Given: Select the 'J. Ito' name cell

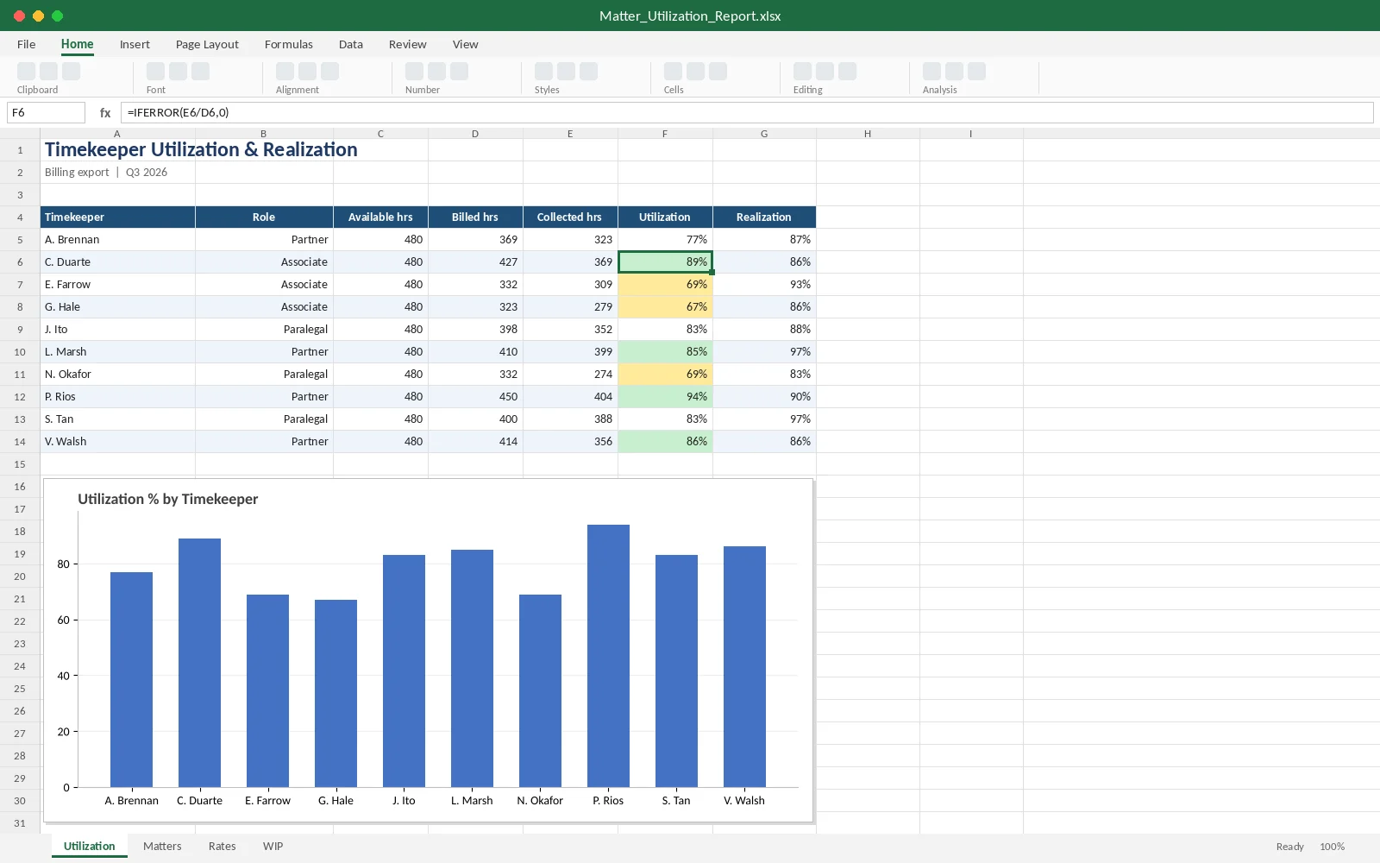Looking at the screenshot, I should click(117, 330).
